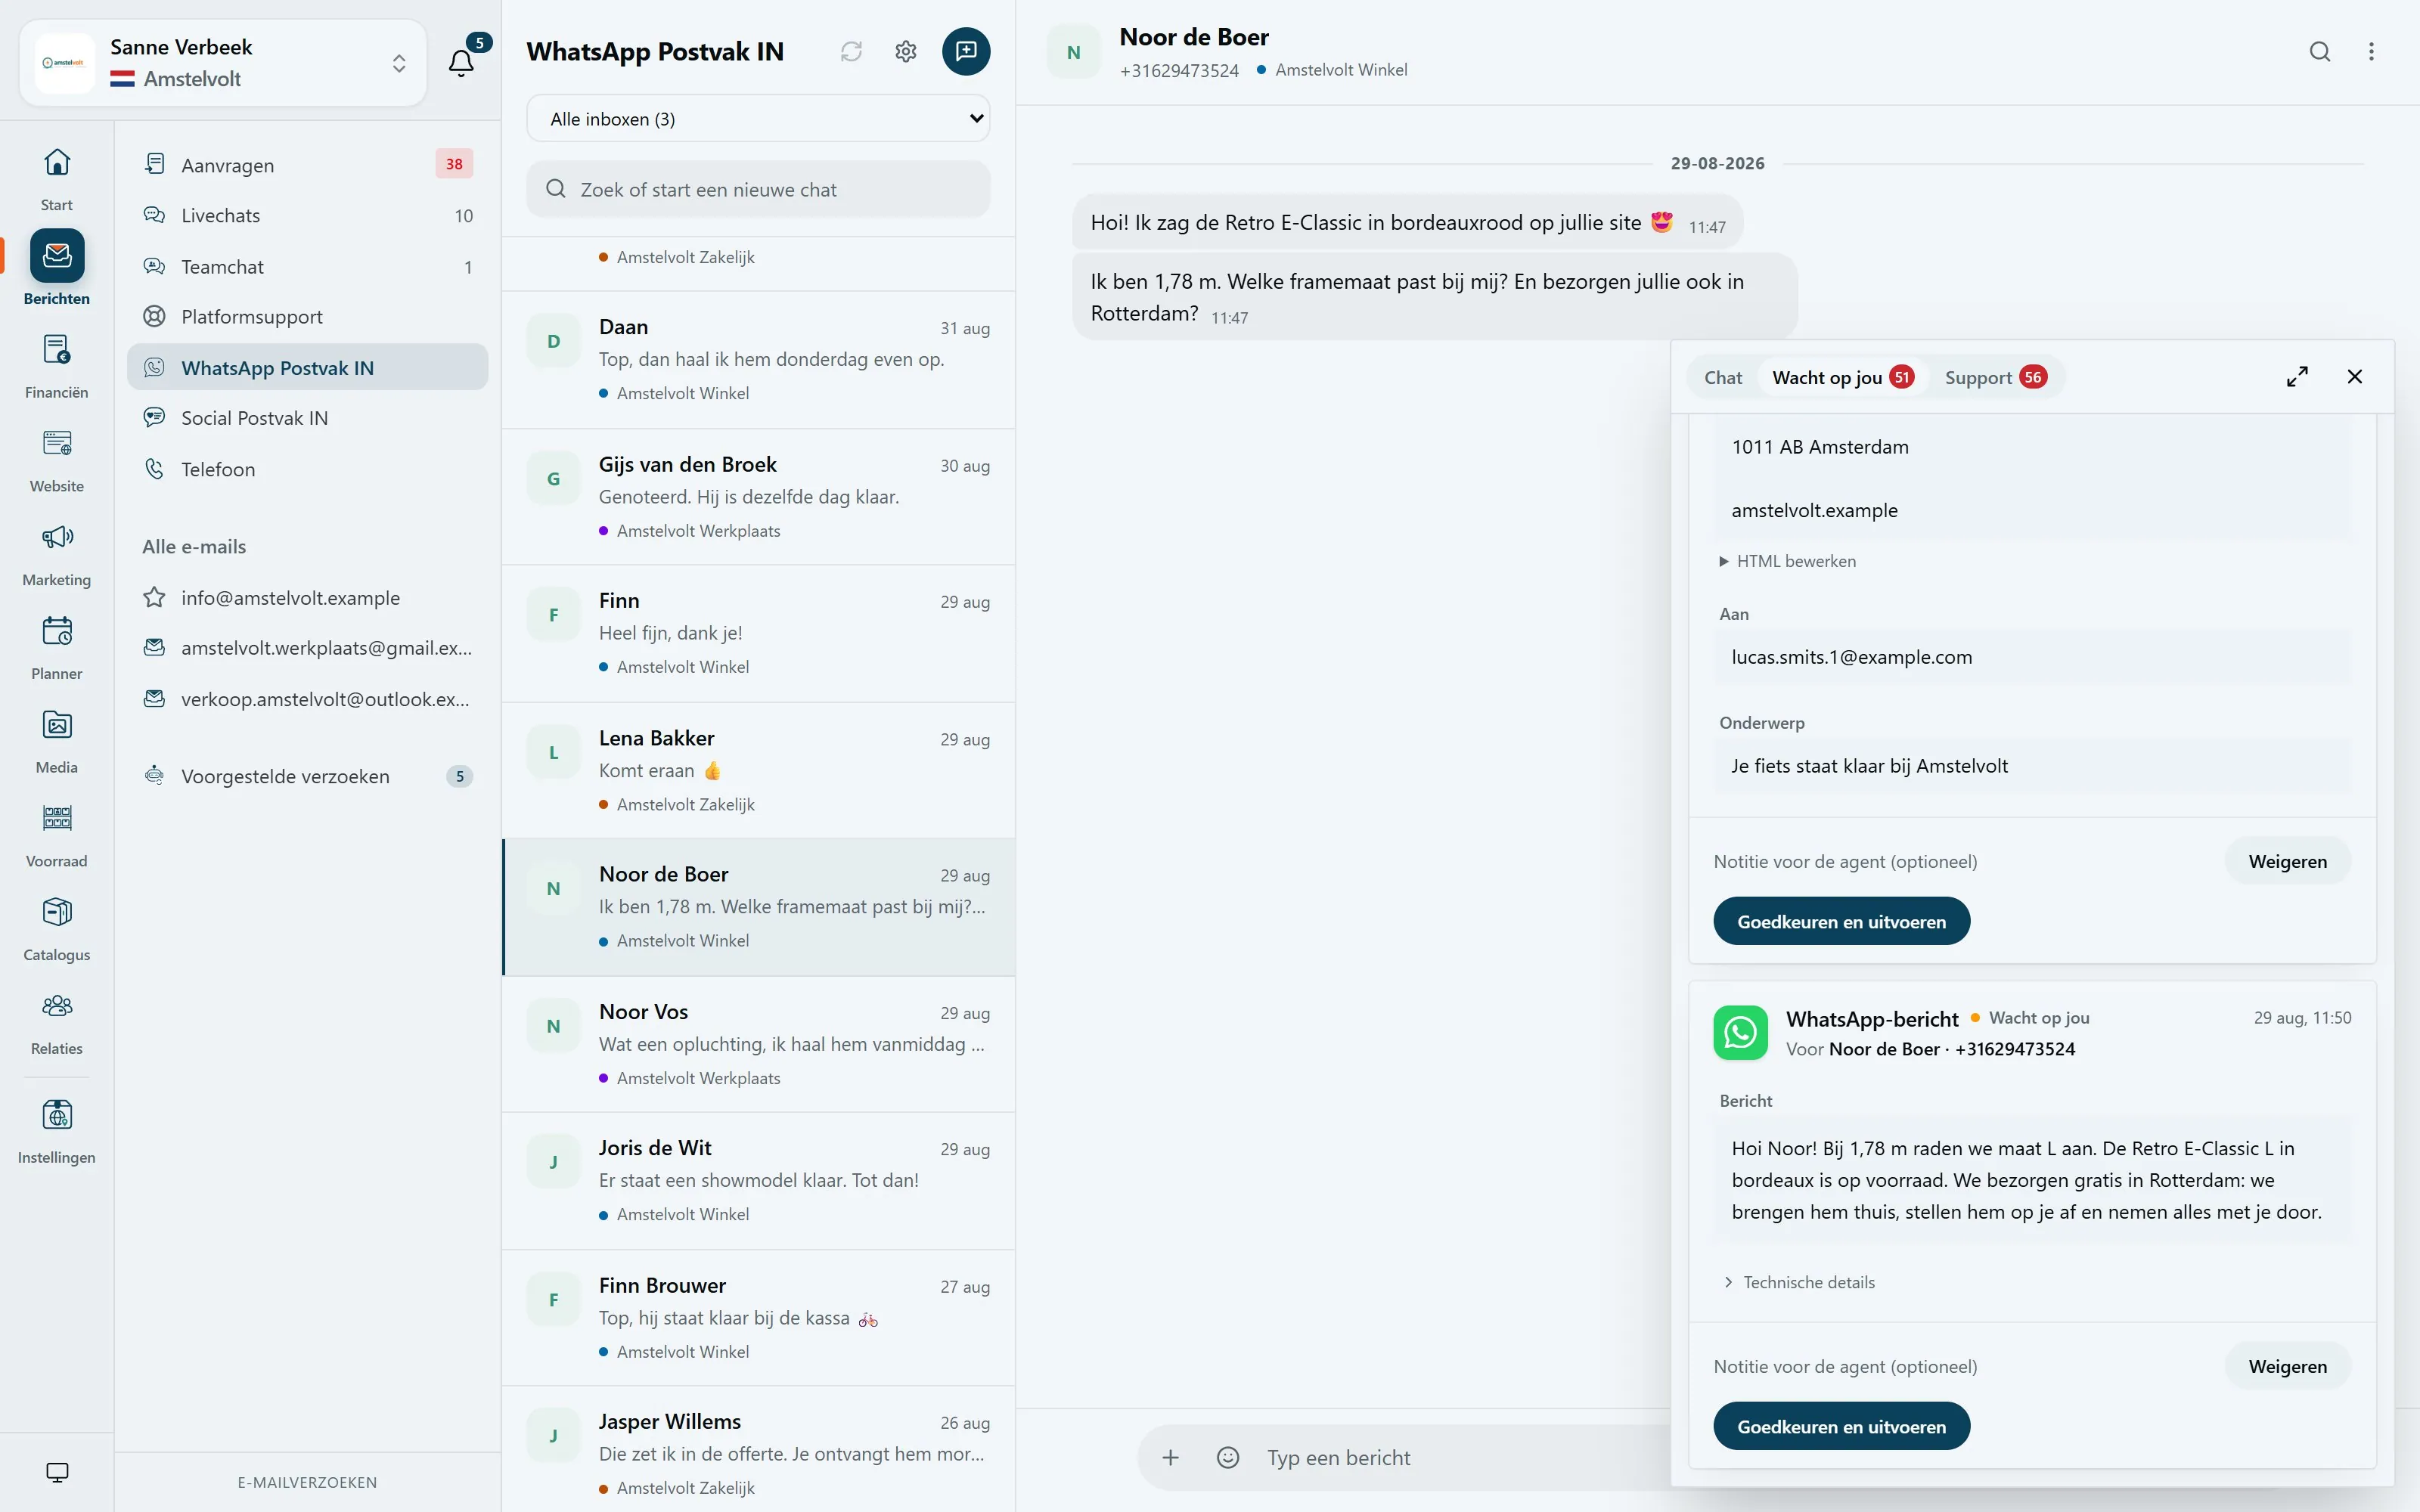Open Instellingen in the sidebar
Screen dimensions: 2420x1512
[x=57, y=1131]
